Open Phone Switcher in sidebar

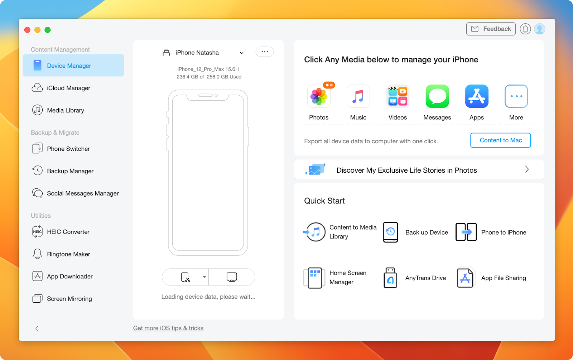click(x=73, y=149)
